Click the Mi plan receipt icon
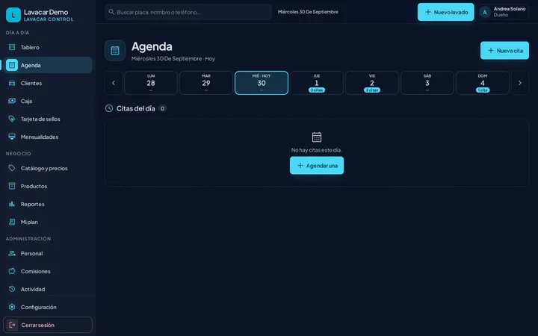Image resolution: width=538 pixels, height=336 pixels. [12, 222]
